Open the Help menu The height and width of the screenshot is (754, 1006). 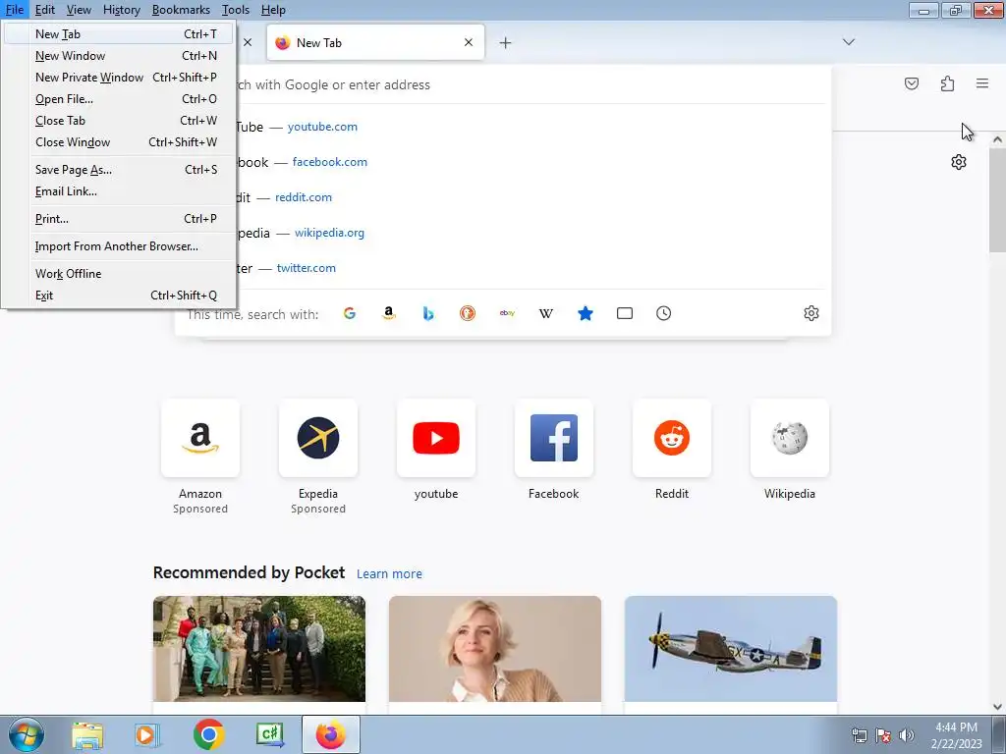click(x=273, y=10)
